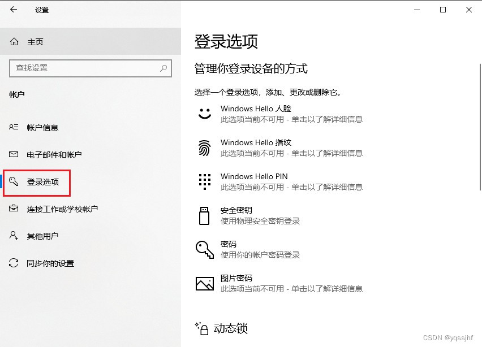Viewport: 482px width, 347px height.
Task: Open the 主页 home page
Action: pyautogui.click(x=91, y=41)
